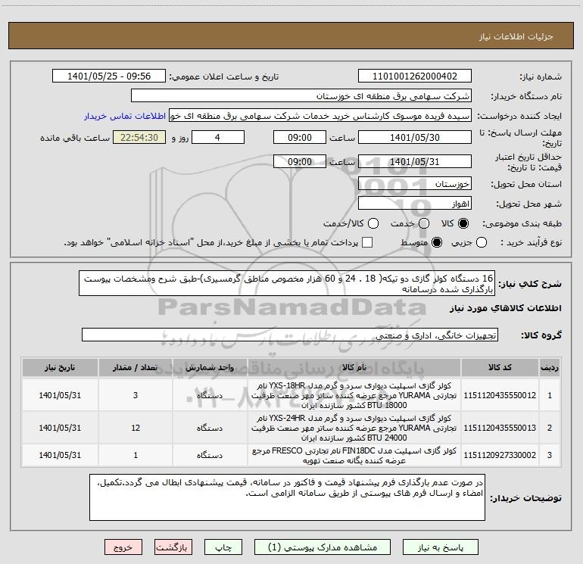
Task: Toggle the اسناد خزانه اسلامی payment checkbox
Action: tap(367, 242)
